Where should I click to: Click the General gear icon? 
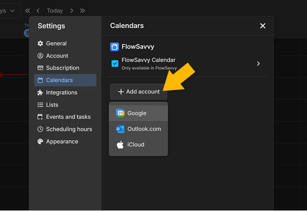[x=40, y=44]
